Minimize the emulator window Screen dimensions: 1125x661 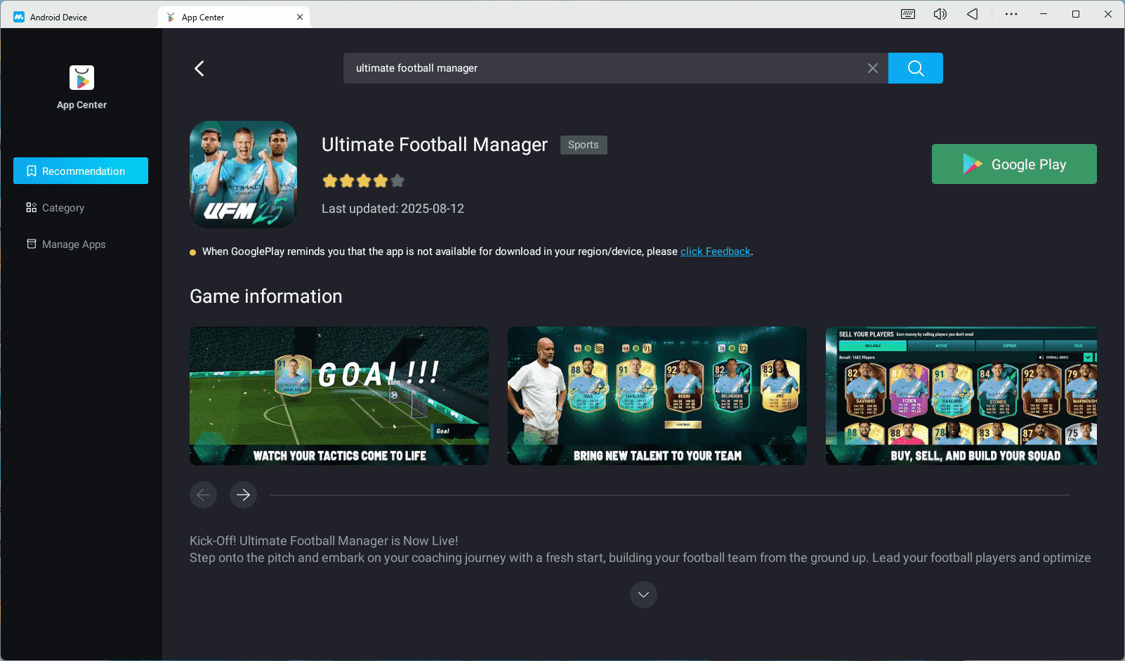[1044, 14]
